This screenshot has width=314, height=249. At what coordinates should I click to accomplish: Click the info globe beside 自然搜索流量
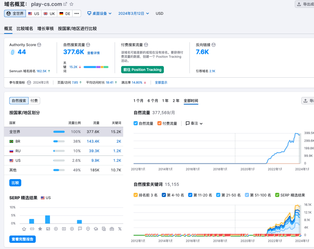(88, 45)
